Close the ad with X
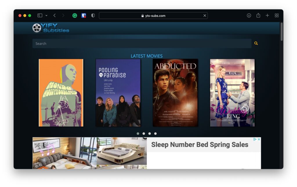This screenshot has width=297, height=187. click(x=259, y=139)
